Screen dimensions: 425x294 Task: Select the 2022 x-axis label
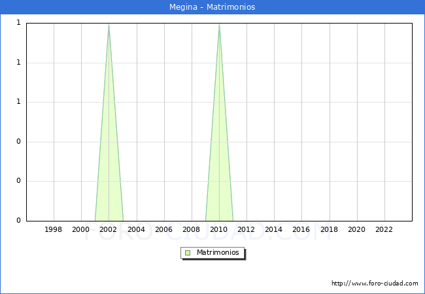[x=384, y=229]
